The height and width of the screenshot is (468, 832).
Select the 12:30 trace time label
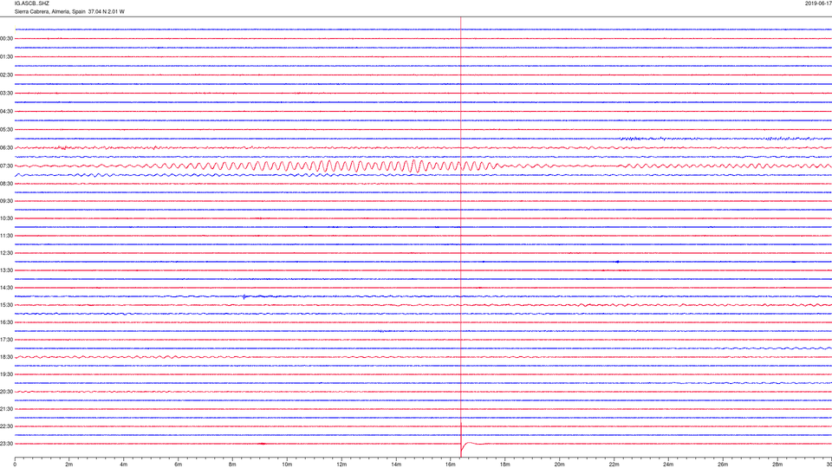click(x=6, y=253)
